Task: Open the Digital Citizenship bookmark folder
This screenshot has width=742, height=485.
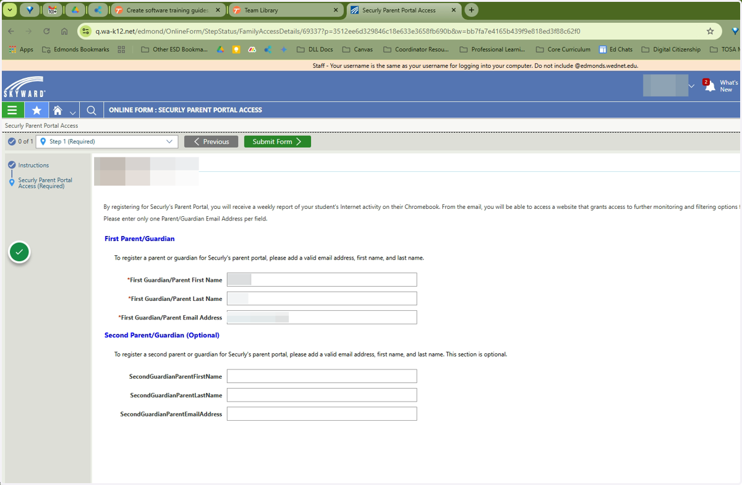Action: coord(671,49)
